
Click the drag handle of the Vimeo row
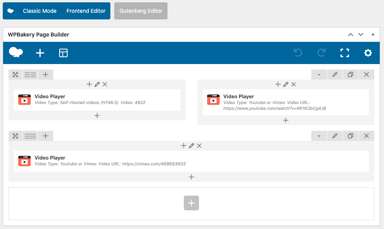tap(16, 136)
